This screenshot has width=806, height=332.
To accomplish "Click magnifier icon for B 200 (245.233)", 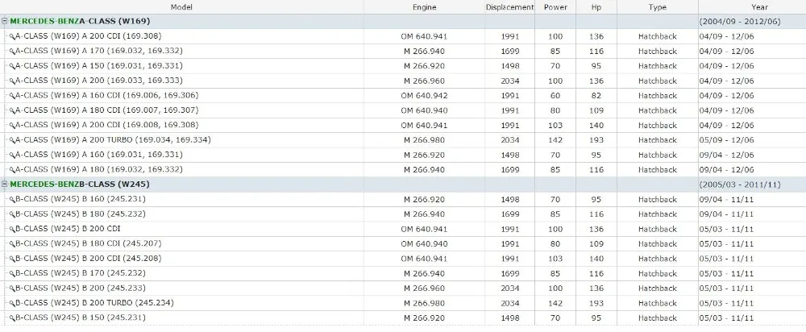I will [x=12, y=288].
